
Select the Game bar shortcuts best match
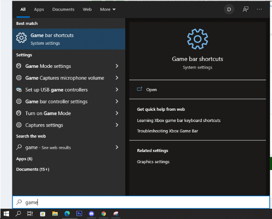coord(69,39)
